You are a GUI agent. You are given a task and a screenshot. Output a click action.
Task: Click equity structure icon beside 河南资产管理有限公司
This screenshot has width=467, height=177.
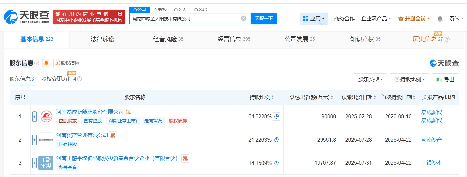[113, 135]
